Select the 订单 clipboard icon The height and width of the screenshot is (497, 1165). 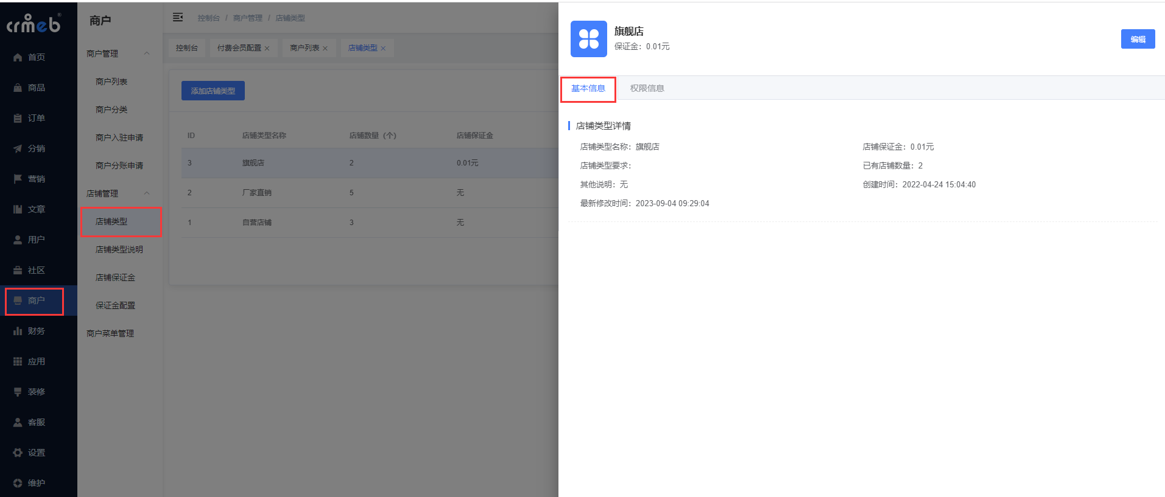point(18,118)
